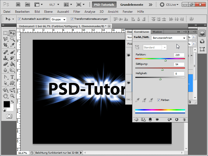Close the Unbenannt-1 document tab

(109, 26)
